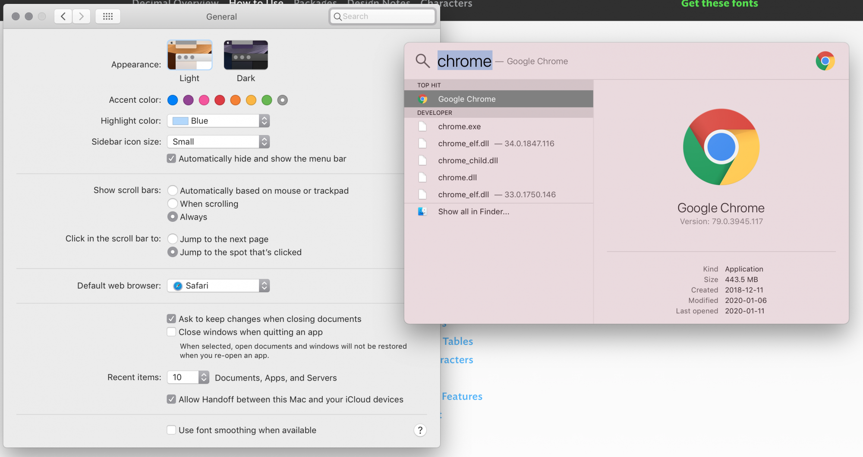The height and width of the screenshot is (457, 863).
Task: Enable Close windows when quitting an app
Action: click(x=171, y=332)
